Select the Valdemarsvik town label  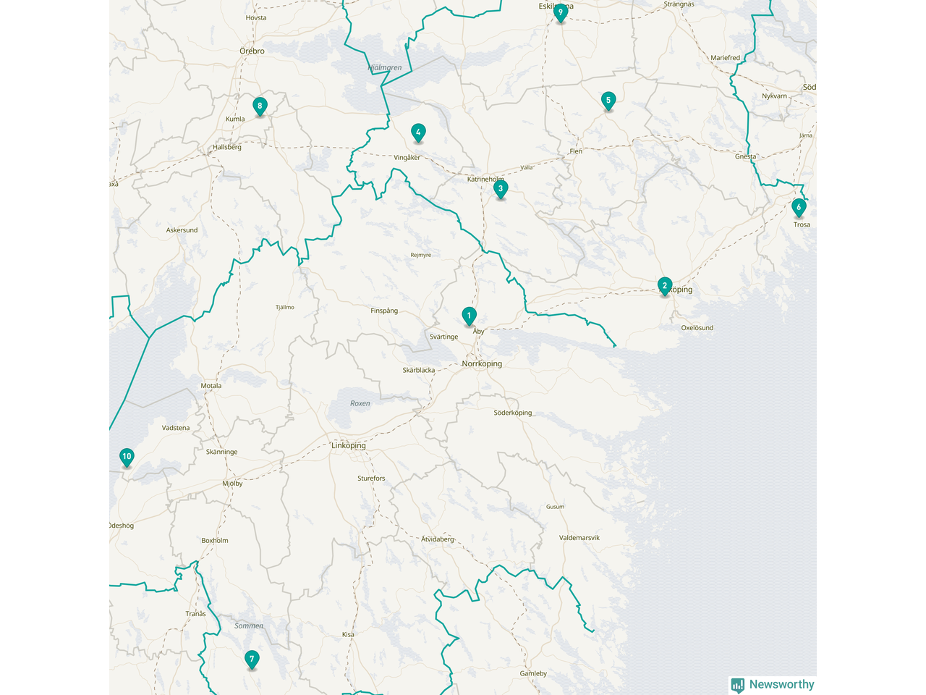coord(579,538)
